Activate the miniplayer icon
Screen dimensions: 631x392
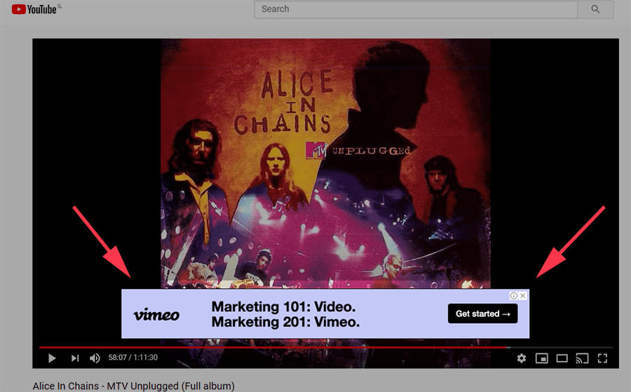(541, 358)
